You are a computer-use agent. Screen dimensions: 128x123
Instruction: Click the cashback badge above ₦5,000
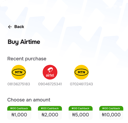[x=80, y=108]
